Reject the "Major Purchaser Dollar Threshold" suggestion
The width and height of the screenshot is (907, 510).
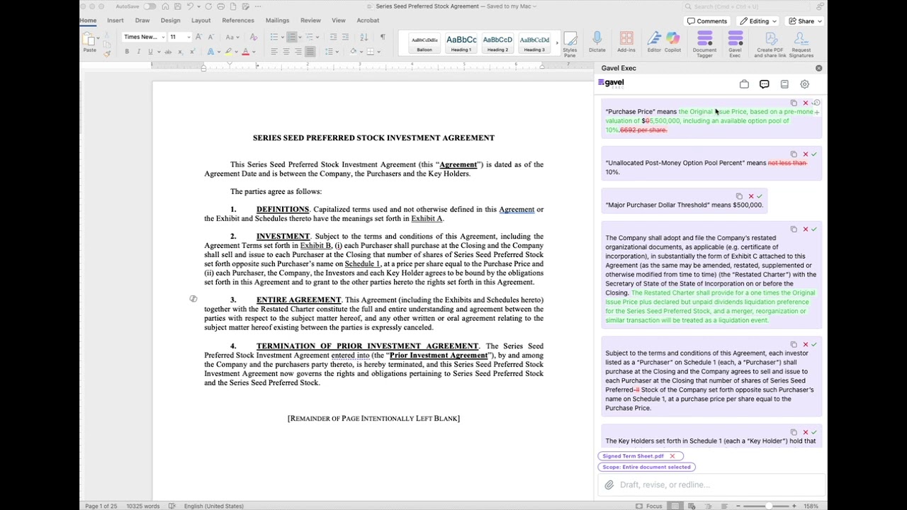point(751,196)
